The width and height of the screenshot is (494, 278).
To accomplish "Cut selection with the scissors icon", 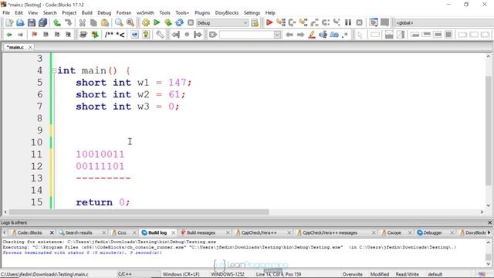I will click(x=83, y=22).
